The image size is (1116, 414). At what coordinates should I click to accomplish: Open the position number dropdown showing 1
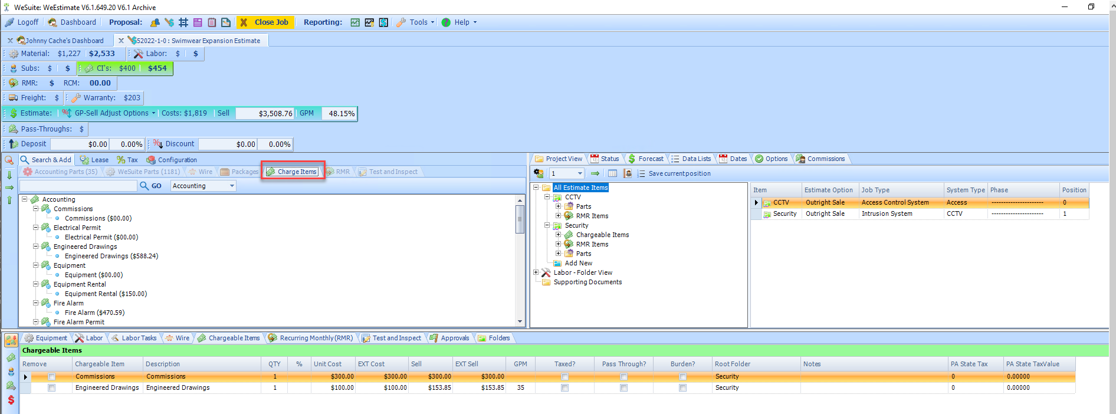(580, 173)
